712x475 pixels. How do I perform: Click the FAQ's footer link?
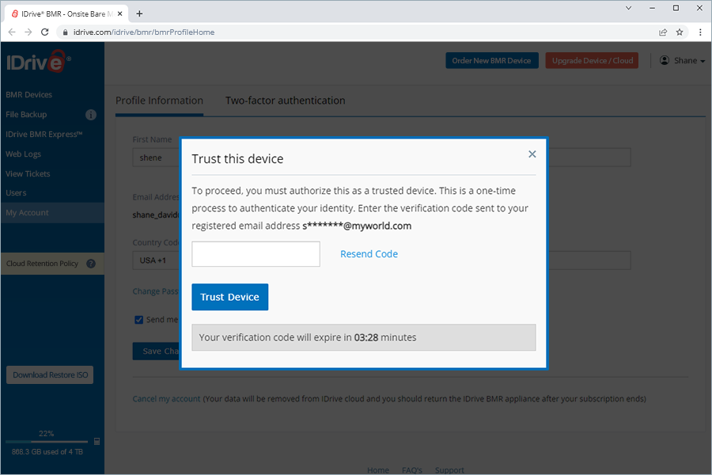[x=412, y=470]
